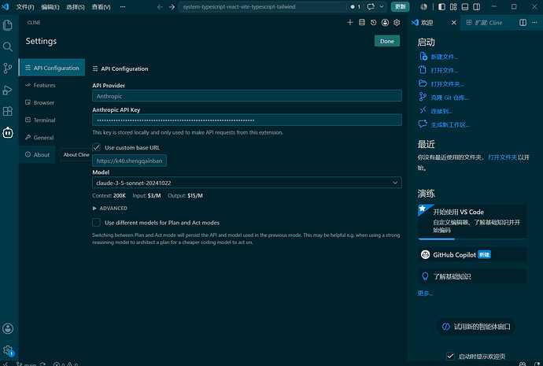
Task: Click the custom base URL input field
Action: 129,161
